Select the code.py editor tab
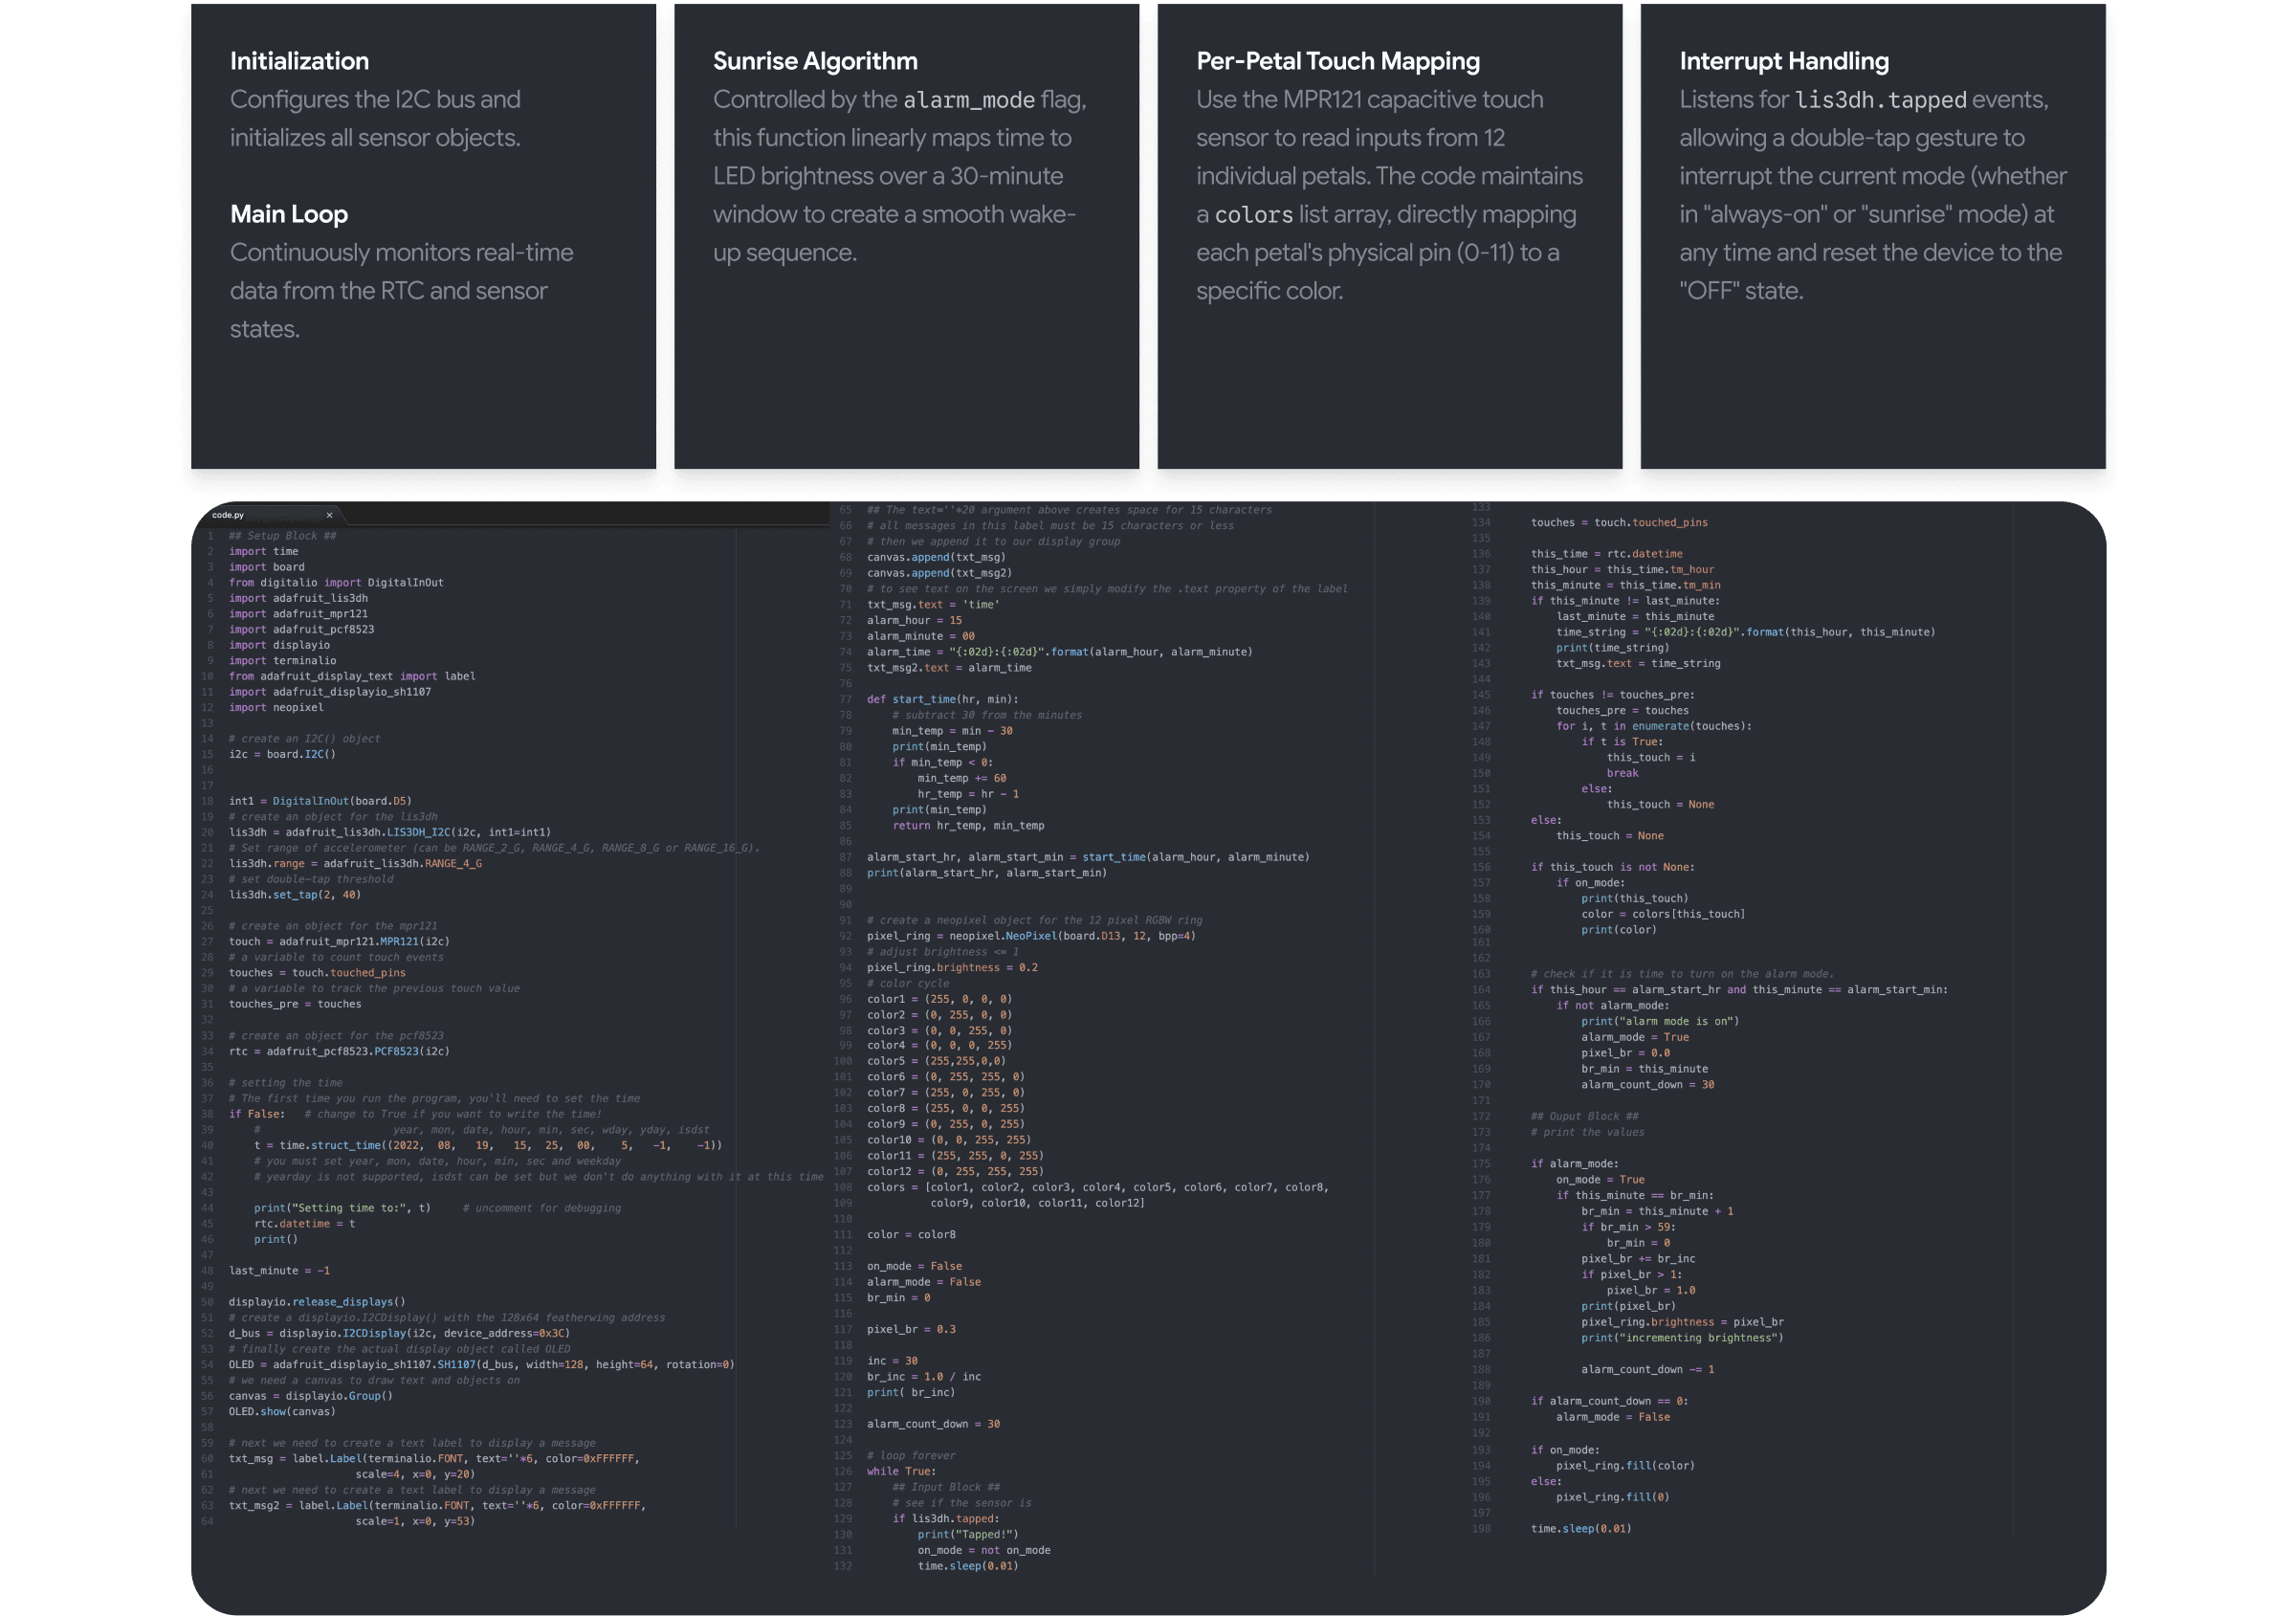The width and height of the screenshot is (2296, 1616). pos(229,515)
